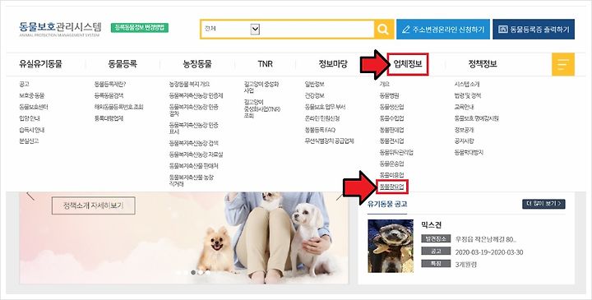This screenshot has width=592, height=300.
Task: Select 농장동물 복지 개요 submenu item
Action: (190, 85)
